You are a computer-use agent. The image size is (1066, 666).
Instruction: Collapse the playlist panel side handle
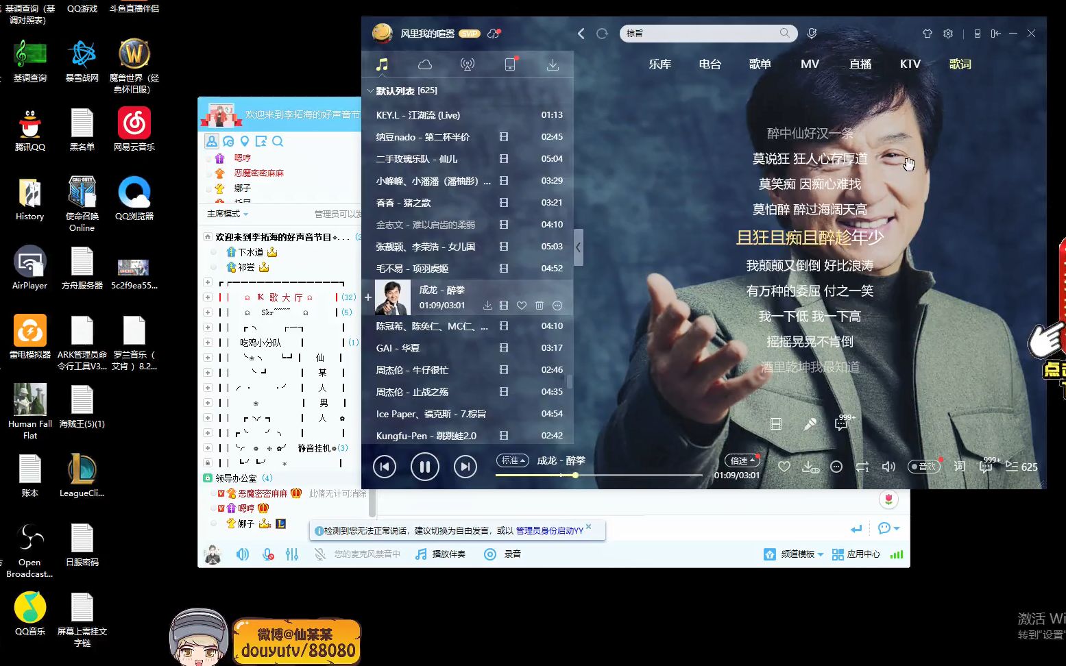coord(578,247)
